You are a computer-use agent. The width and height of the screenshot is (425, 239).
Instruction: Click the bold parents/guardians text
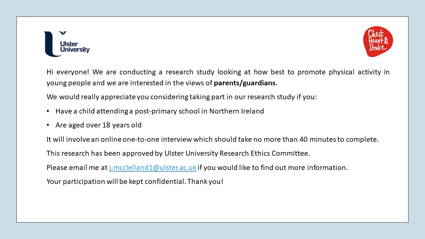tap(245, 83)
